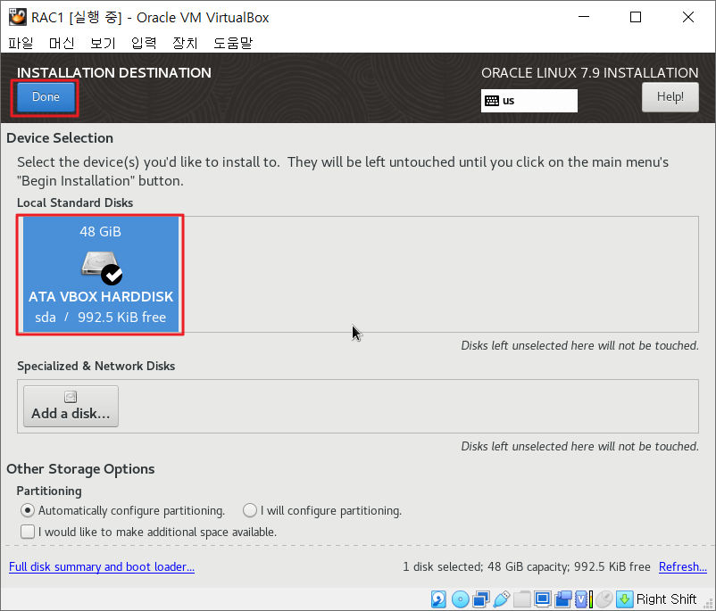Select the us keyboard layout indicator
Screen dimensions: 716x611
(x=529, y=101)
